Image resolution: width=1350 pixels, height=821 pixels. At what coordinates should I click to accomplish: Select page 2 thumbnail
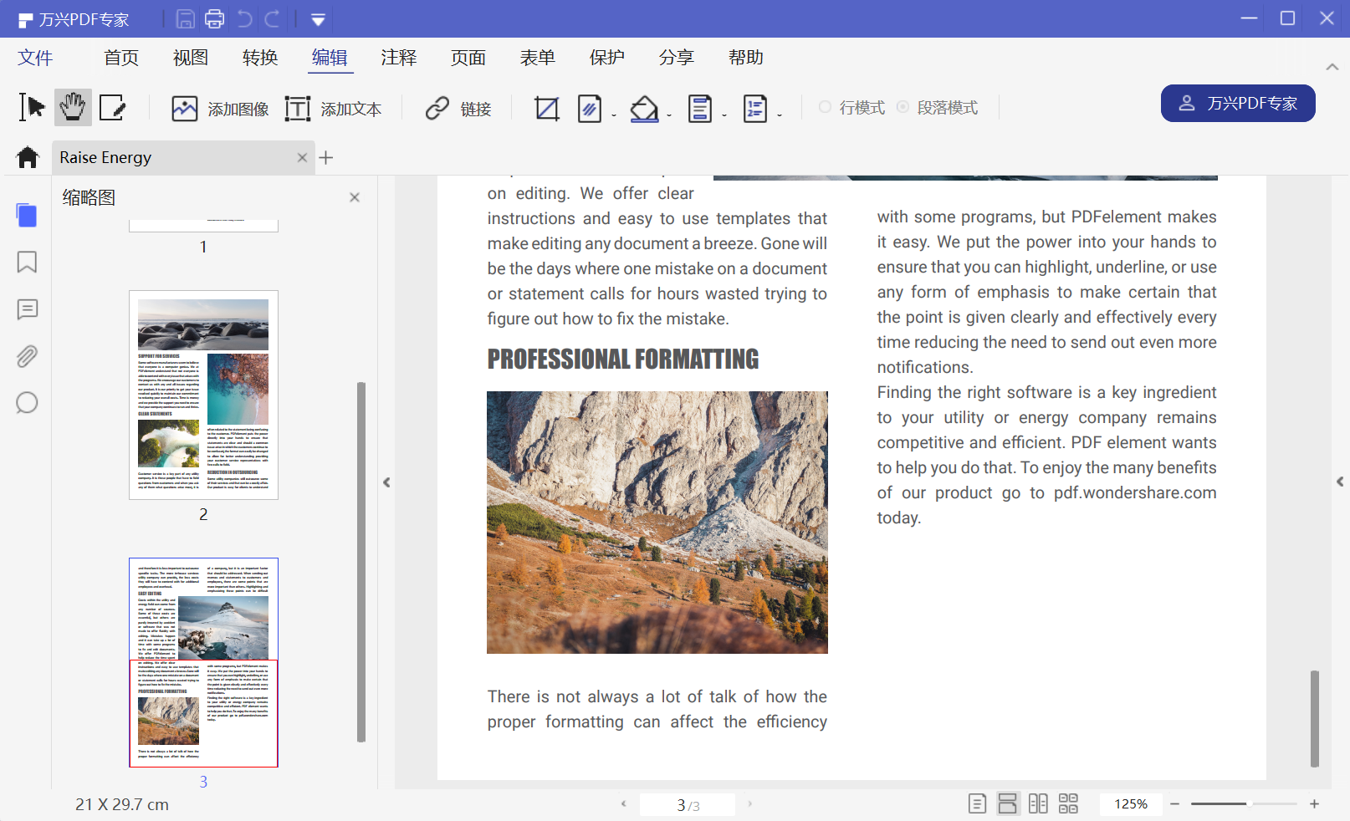(203, 395)
